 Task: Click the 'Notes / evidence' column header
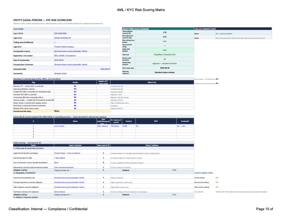point(152,145)
